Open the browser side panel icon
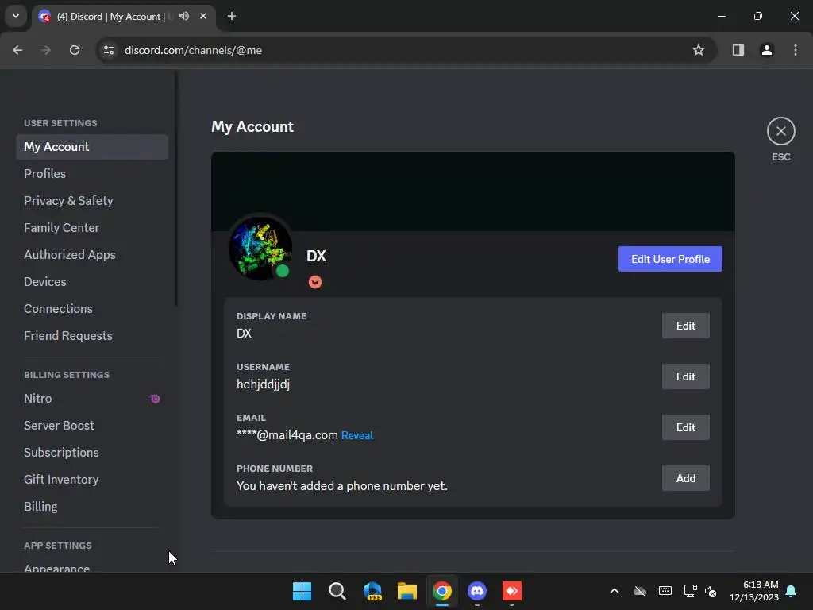The height and width of the screenshot is (610, 813). (738, 50)
